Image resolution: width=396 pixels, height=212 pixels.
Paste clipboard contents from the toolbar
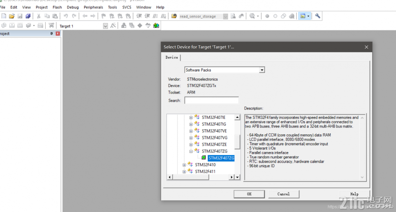(55, 16)
